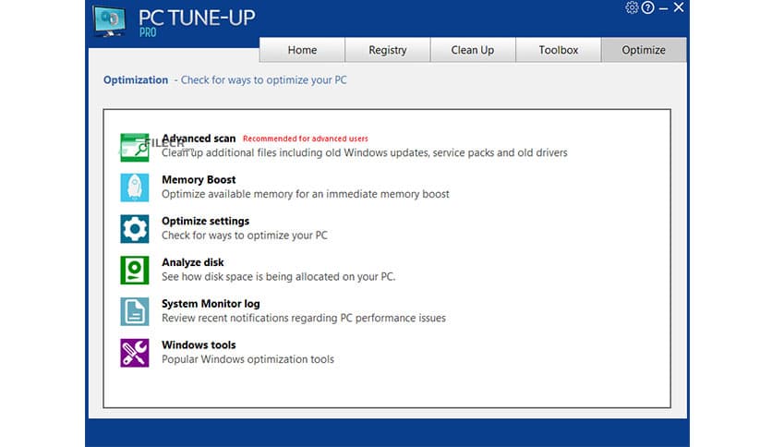Click 'Check for ways to optimize your PC' under Optimize settings
This screenshot has width=772, height=447.
245,236
